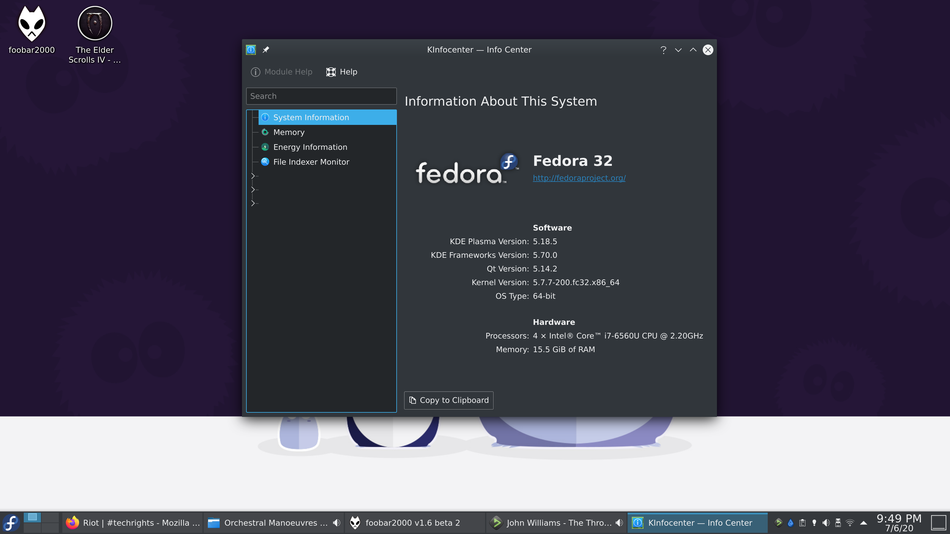Click the clipboard tray icon
950x534 pixels.
[x=802, y=522]
